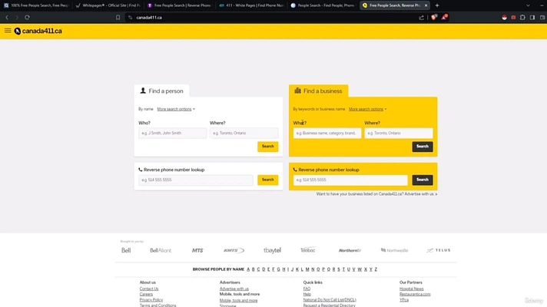Focus the business reverse phone number field

[x=350, y=180]
